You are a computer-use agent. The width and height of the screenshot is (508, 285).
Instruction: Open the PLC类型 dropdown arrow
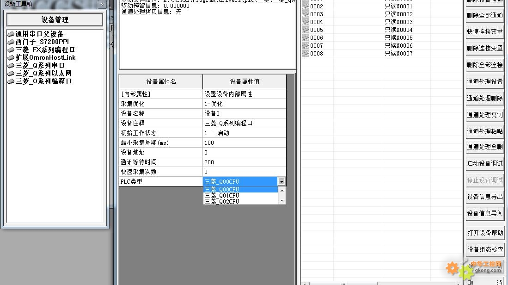pyautogui.click(x=281, y=181)
